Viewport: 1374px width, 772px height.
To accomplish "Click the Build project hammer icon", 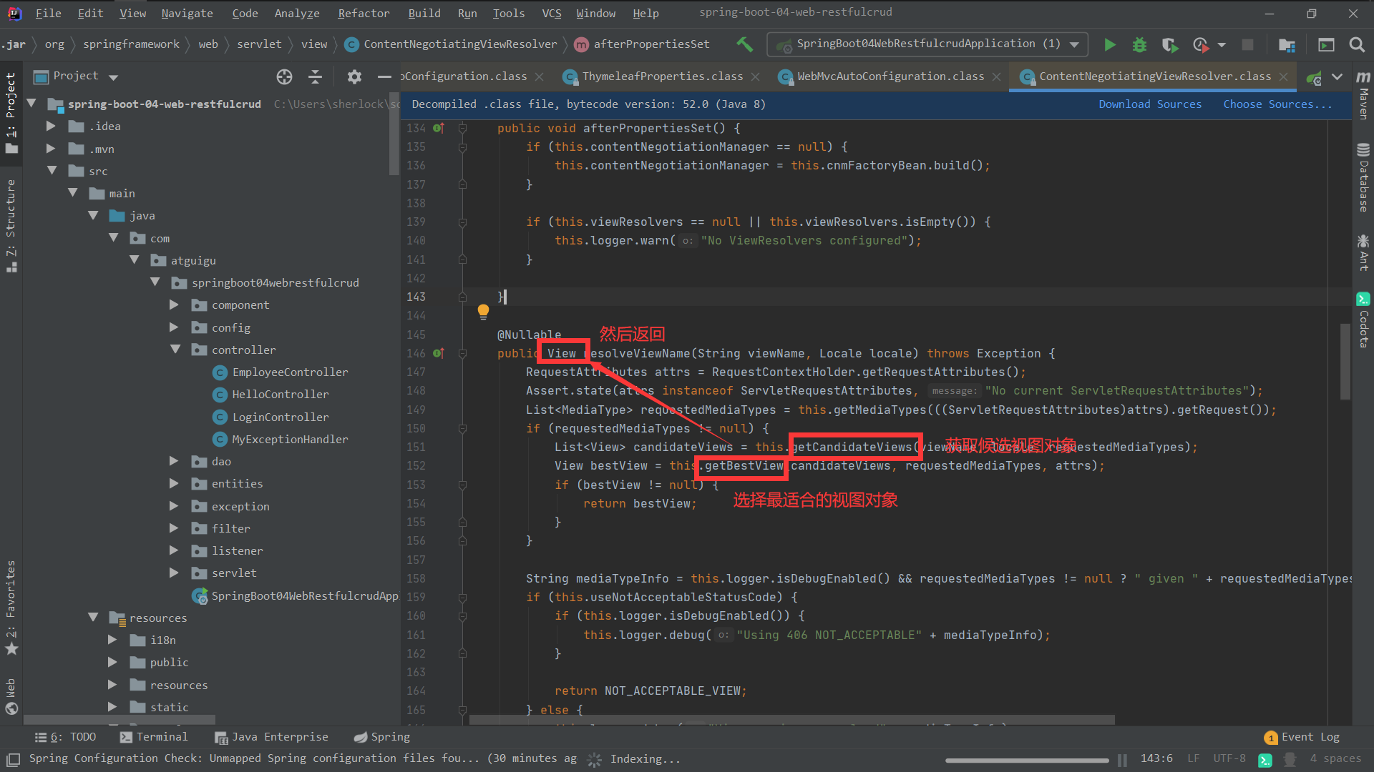I will [x=744, y=44].
